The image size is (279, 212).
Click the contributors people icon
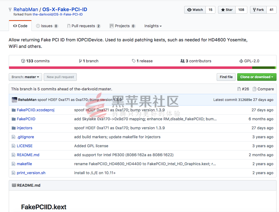click(182, 61)
